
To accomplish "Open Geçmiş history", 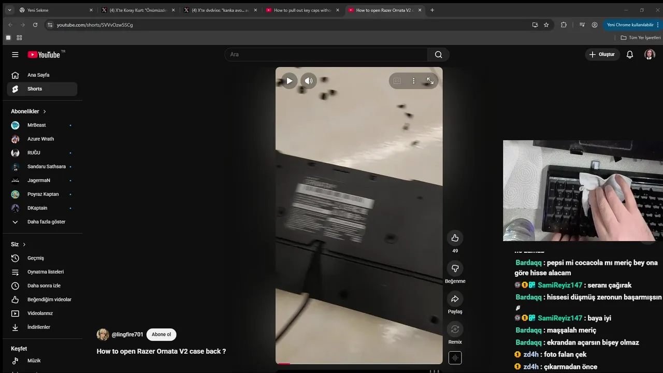I will 42,258.
